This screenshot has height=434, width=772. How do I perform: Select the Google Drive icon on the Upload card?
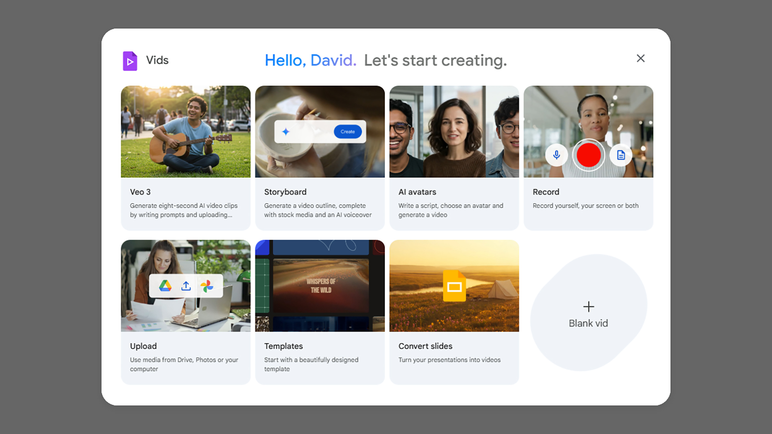pos(164,286)
